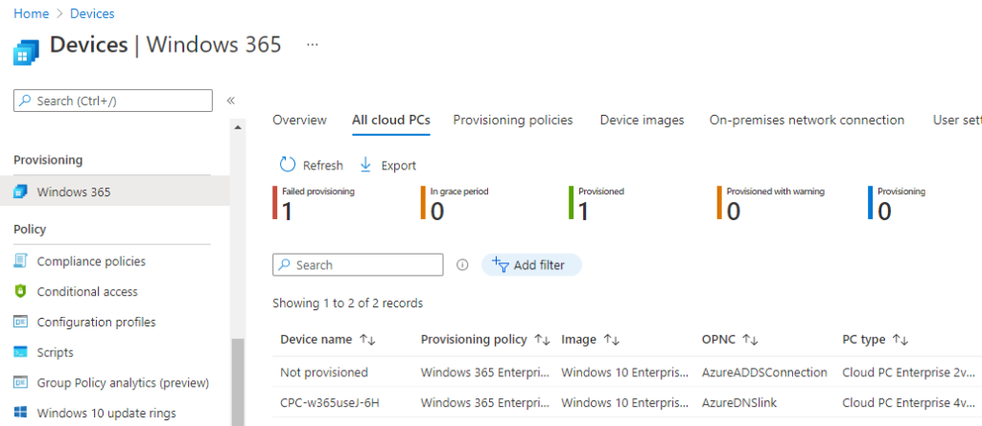Open the Device images tab
This screenshot has width=982, height=426.
click(x=642, y=120)
